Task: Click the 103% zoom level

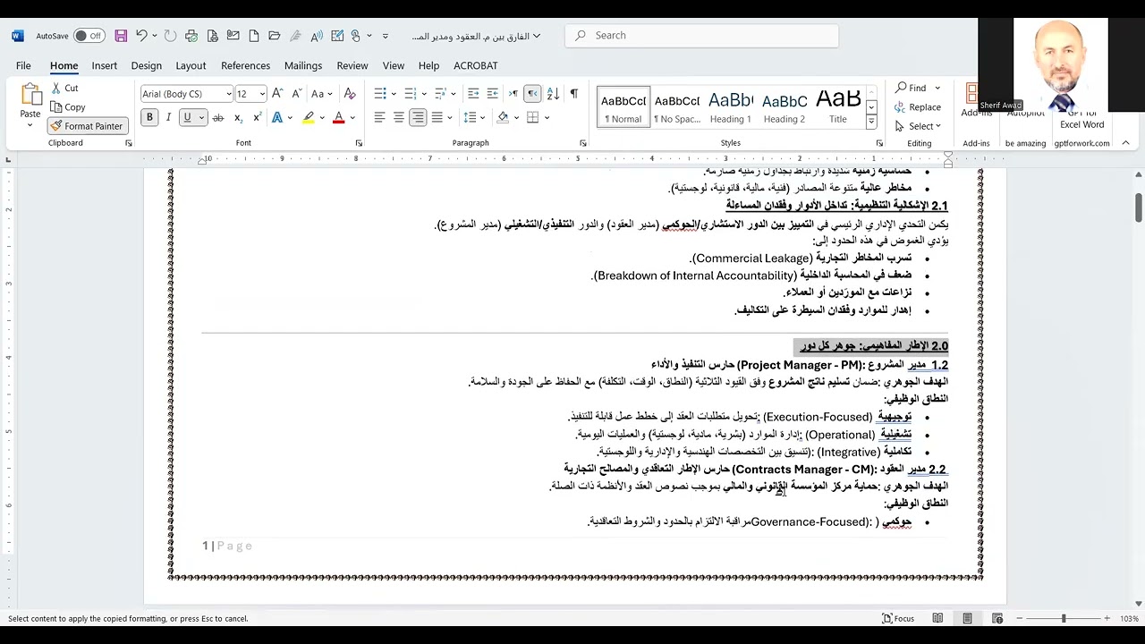Action: coord(1129,618)
